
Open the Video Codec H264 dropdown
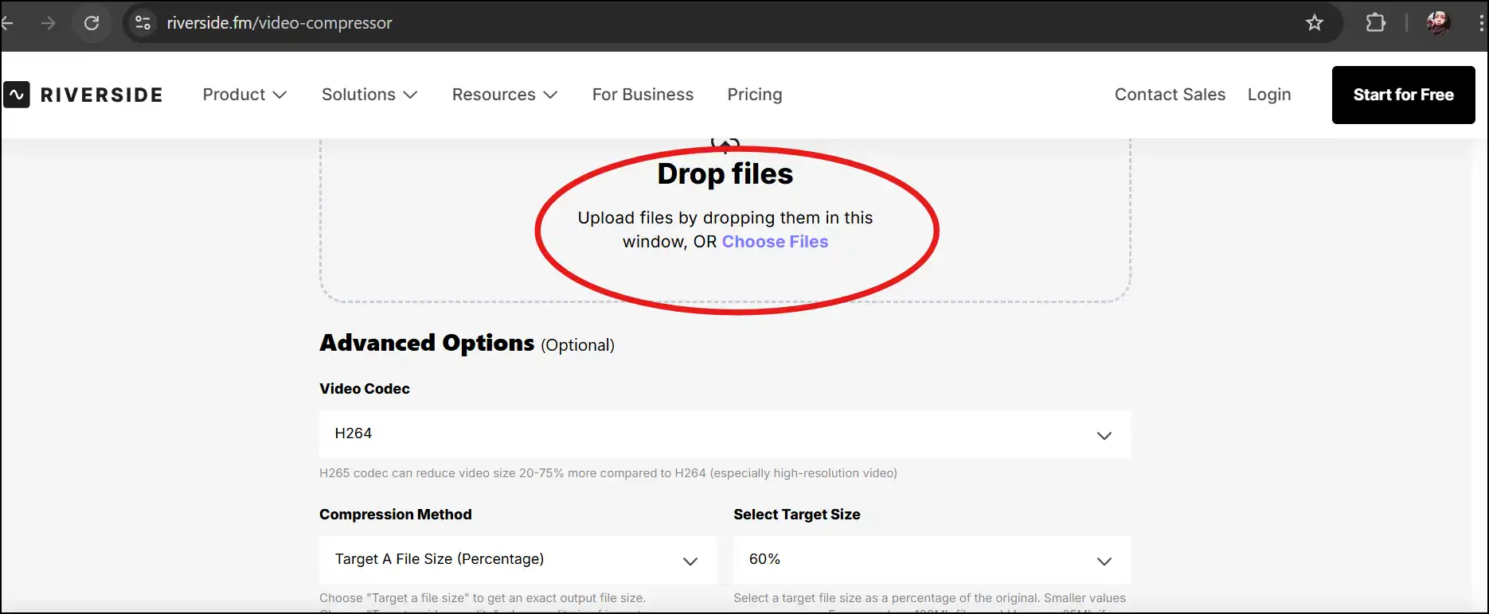coord(725,434)
